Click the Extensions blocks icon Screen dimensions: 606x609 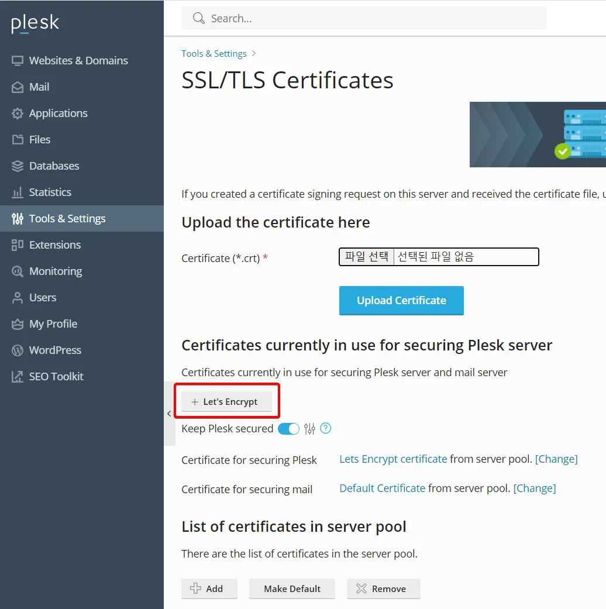tap(18, 245)
